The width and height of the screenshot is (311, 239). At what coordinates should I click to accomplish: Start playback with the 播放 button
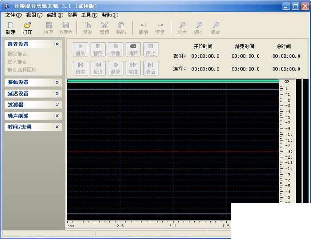coord(80,49)
